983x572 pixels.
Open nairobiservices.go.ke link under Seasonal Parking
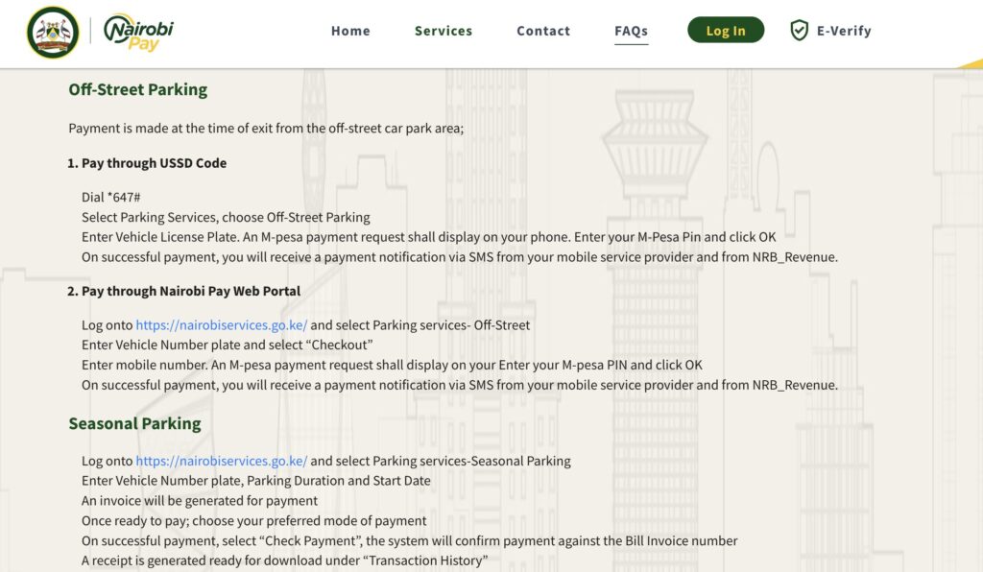click(222, 461)
